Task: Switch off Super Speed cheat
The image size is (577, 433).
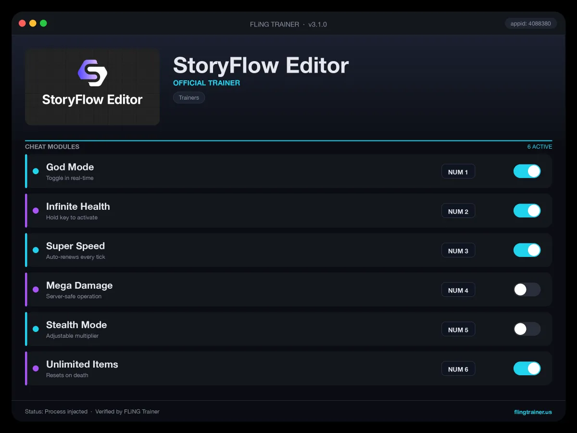Action: pos(527,250)
